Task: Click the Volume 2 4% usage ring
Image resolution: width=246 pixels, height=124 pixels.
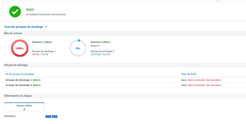Action: (78, 48)
